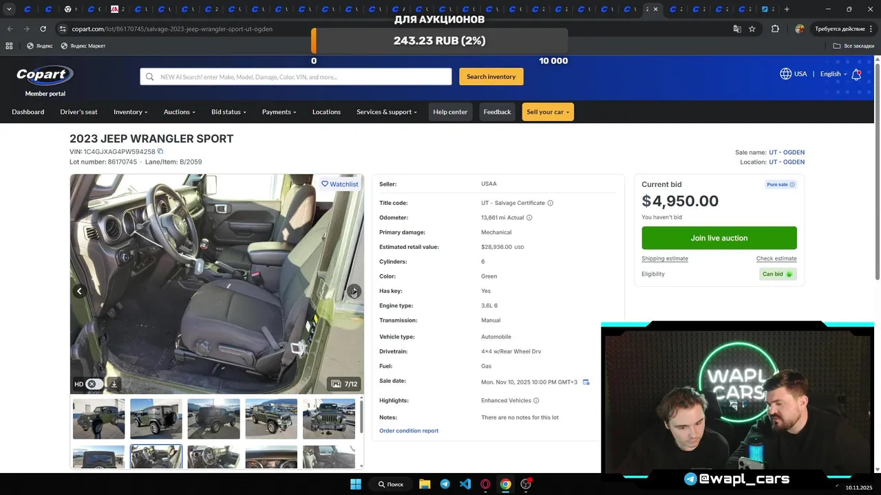Show the previous photo with left arrow
The image size is (881, 495).
pyautogui.click(x=79, y=291)
